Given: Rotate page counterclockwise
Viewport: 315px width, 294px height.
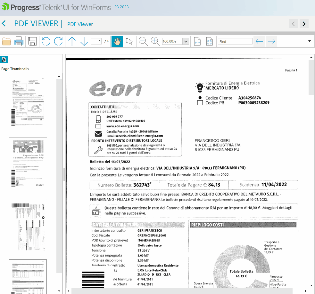Looking at the screenshot, I should tap(46, 41).
